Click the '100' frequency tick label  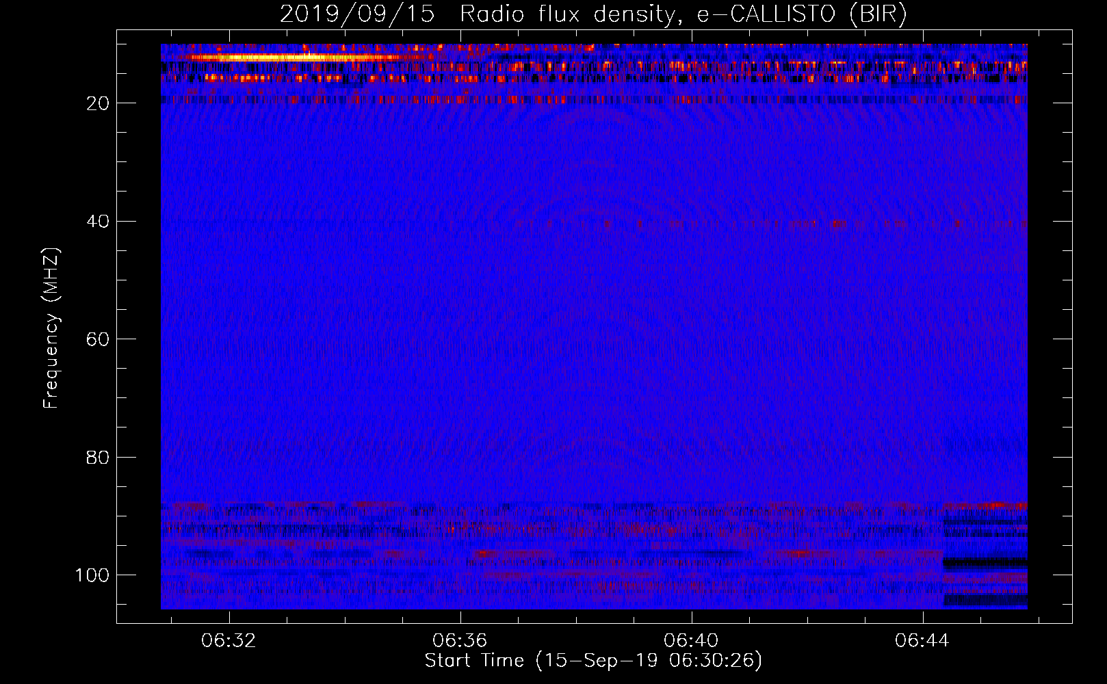click(93, 575)
